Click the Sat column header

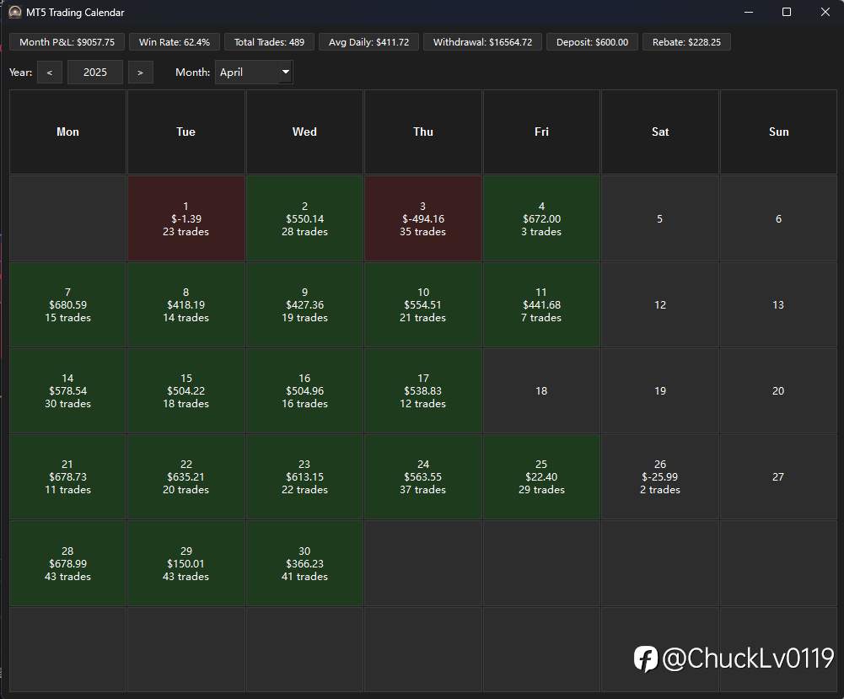[660, 132]
